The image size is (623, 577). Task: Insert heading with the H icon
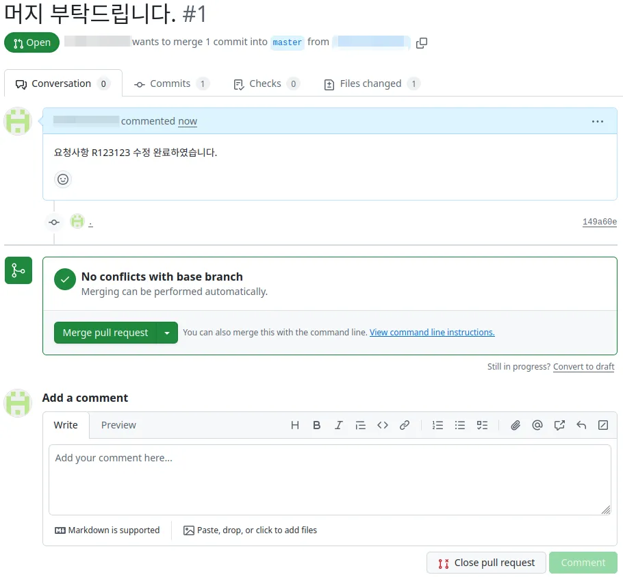(295, 425)
